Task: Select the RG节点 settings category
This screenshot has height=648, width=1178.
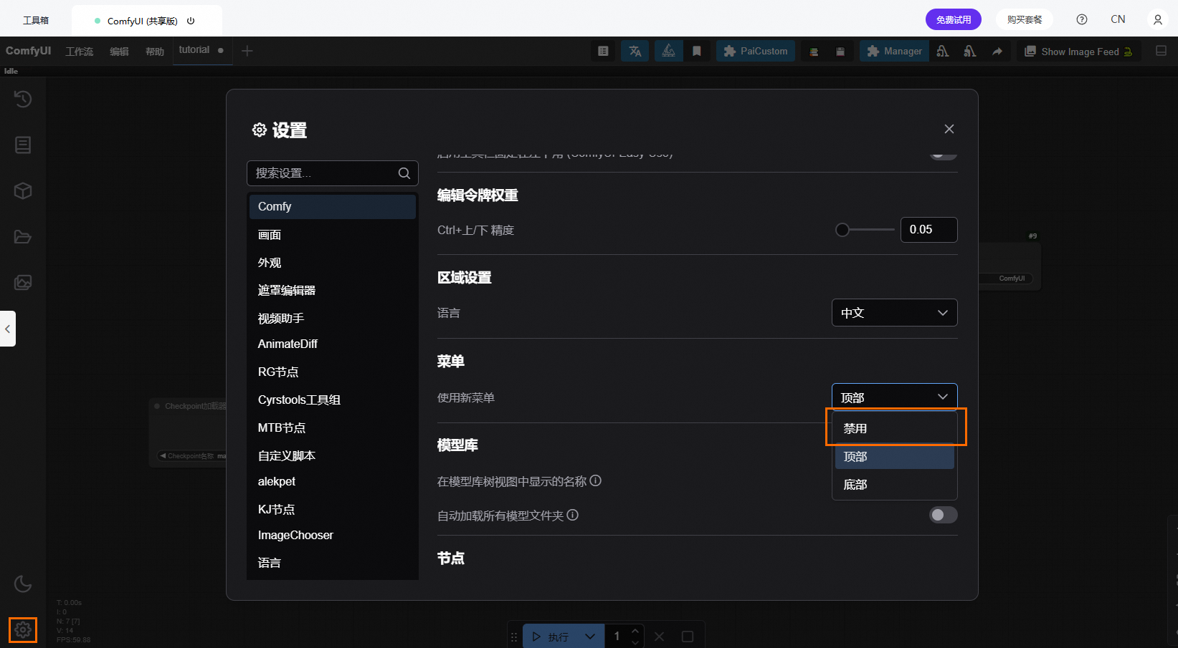Action: point(333,372)
